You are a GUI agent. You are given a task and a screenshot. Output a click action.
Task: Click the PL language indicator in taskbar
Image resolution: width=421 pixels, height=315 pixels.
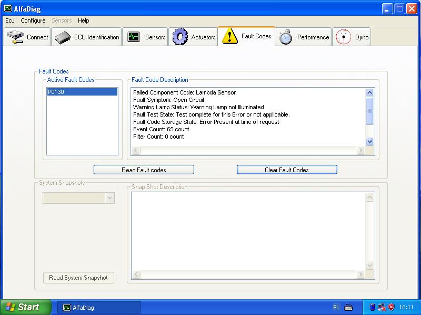[336, 307]
